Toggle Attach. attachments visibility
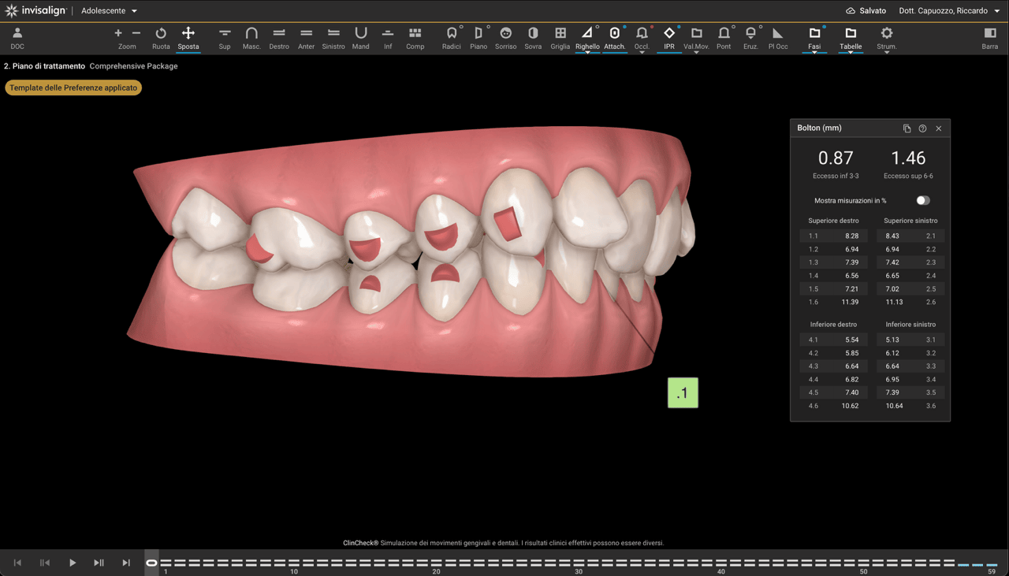The image size is (1009, 576). coord(615,38)
